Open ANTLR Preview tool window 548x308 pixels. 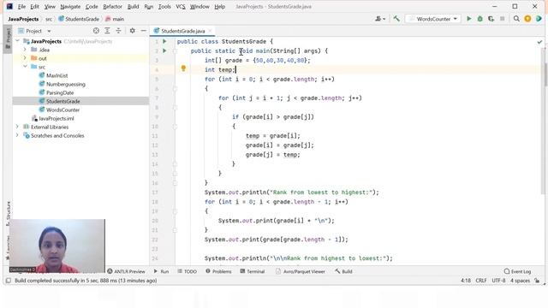[126, 271]
